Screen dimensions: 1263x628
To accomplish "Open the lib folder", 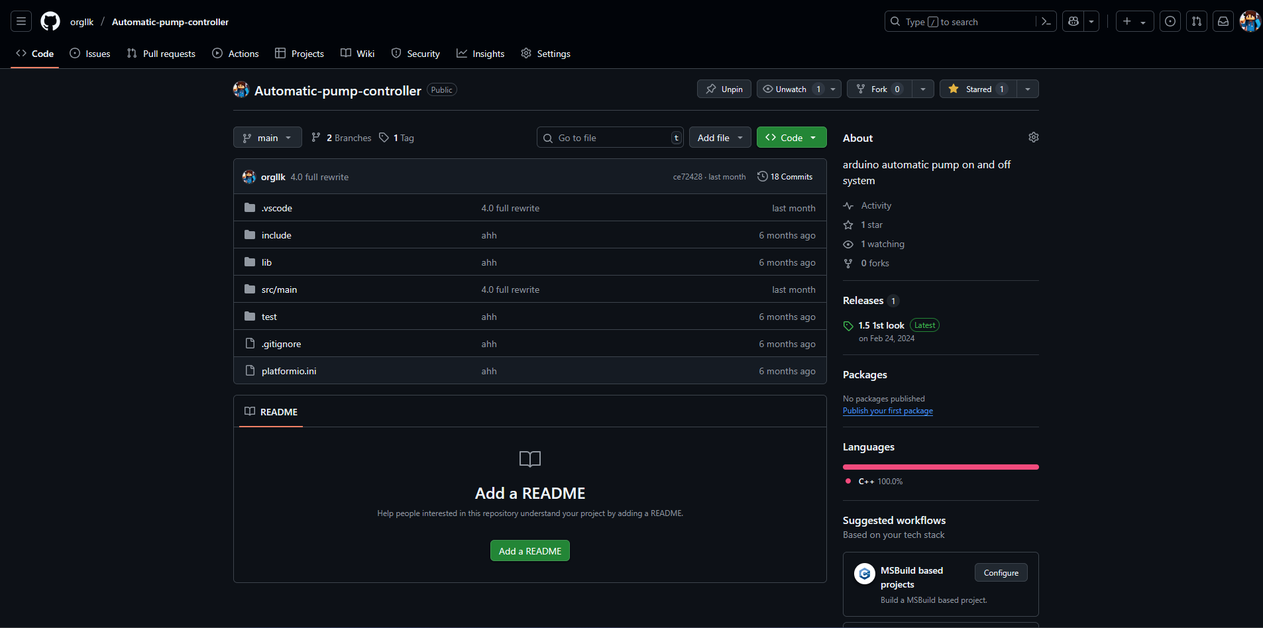I will pyautogui.click(x=266, y=262).
